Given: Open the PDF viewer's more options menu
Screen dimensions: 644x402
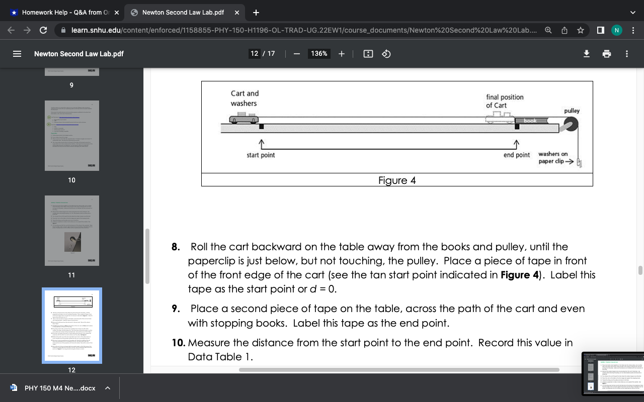Looking at the screenshot, I should click(x=626, y=54).
